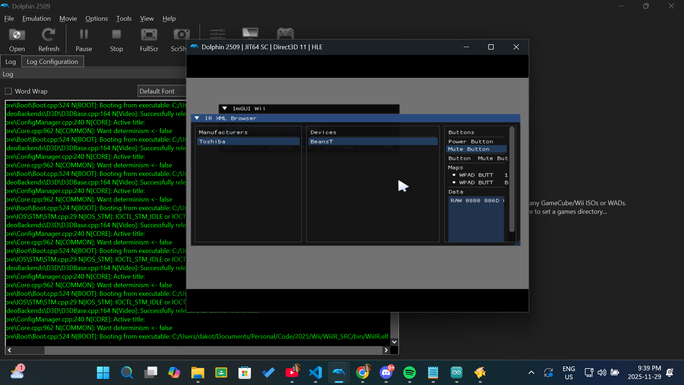Image resolution: width=684 pixels, height=385 pixels.
Task: Open Microsoft Store from the taskbar
Action: 245,373
